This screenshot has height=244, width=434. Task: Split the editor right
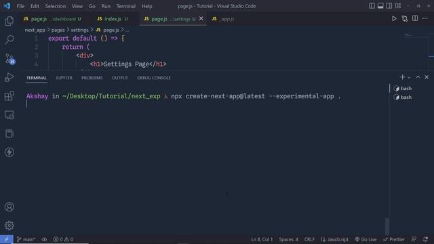tap(415, 18)
